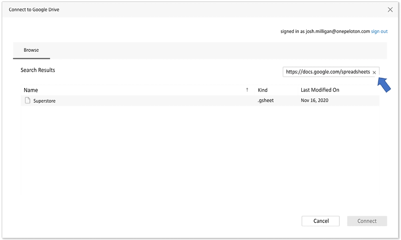Image resolution: width=401 pixels, height=240 pixels.
Task: Select the Superstore file name
Action: click(44, 101)
